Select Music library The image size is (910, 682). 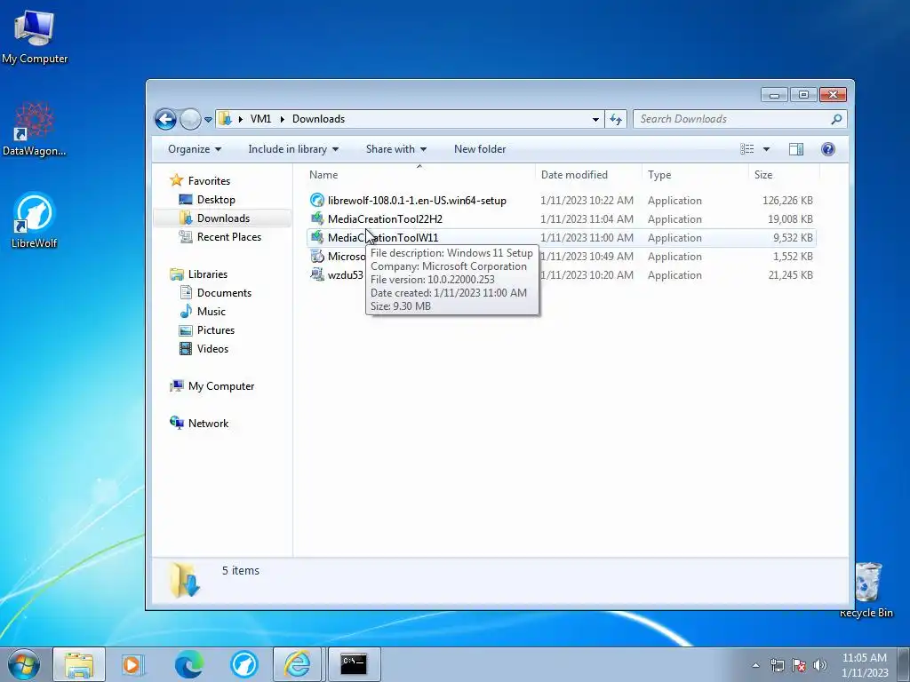(212, 312)
